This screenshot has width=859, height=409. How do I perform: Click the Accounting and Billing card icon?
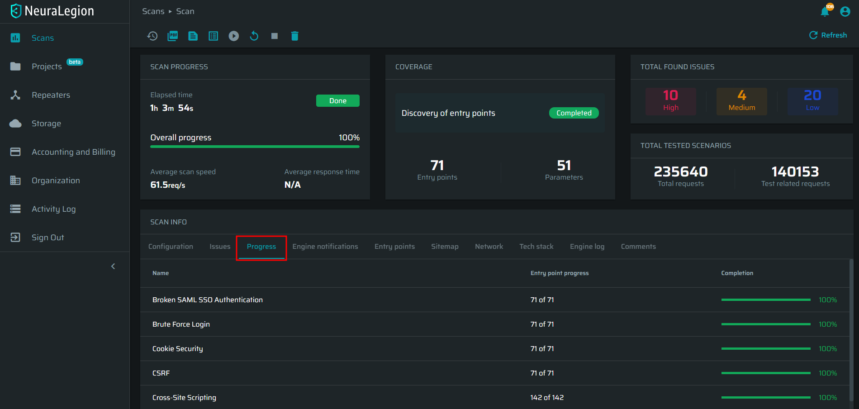click(x=15, y=152)
